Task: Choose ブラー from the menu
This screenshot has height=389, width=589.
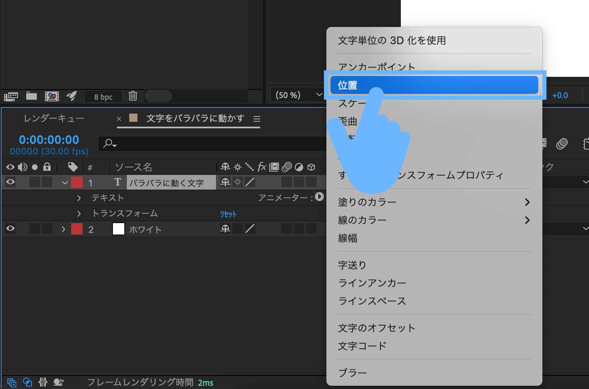Action: coord(434,373)
